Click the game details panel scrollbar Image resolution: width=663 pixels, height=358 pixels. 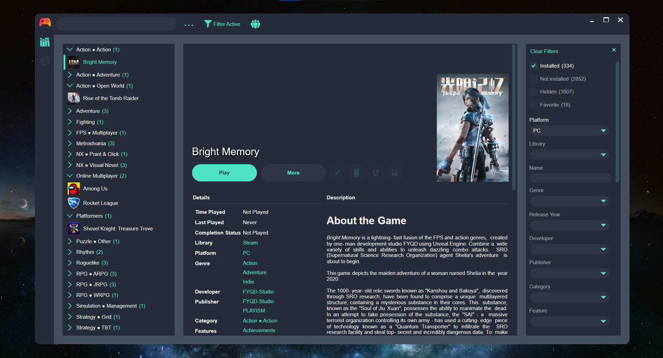tap(514, 117)
